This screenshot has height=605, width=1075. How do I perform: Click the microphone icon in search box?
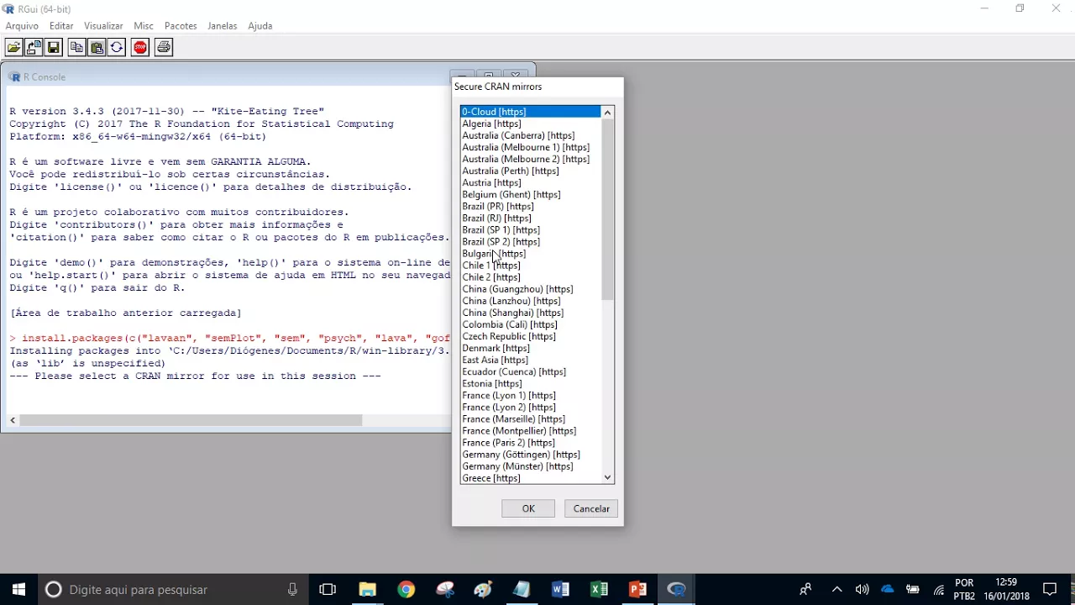tap(292, 589)
